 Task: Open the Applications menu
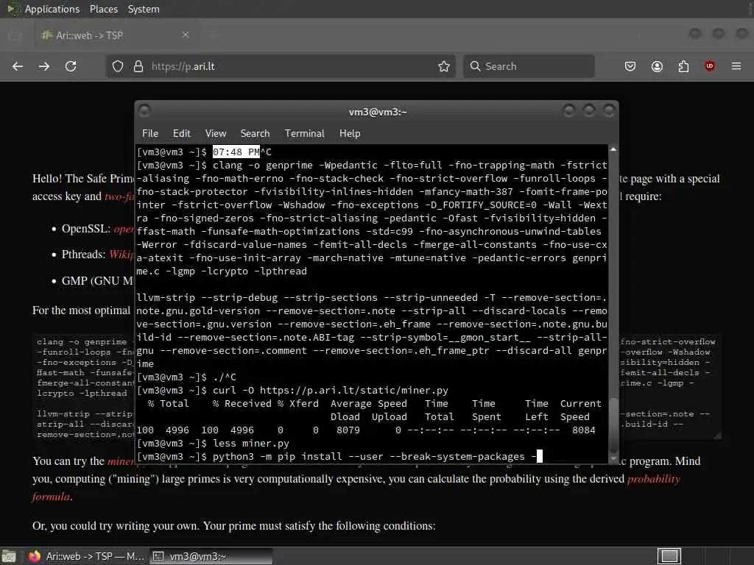[52, 9]
